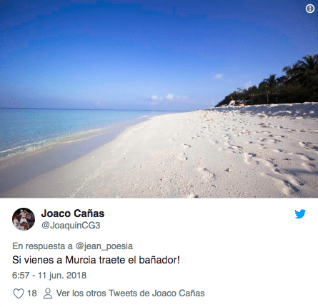Open Joaco Cañas profile avatar
The width and height of the screenshot is (318, 307).
[24, 219]
